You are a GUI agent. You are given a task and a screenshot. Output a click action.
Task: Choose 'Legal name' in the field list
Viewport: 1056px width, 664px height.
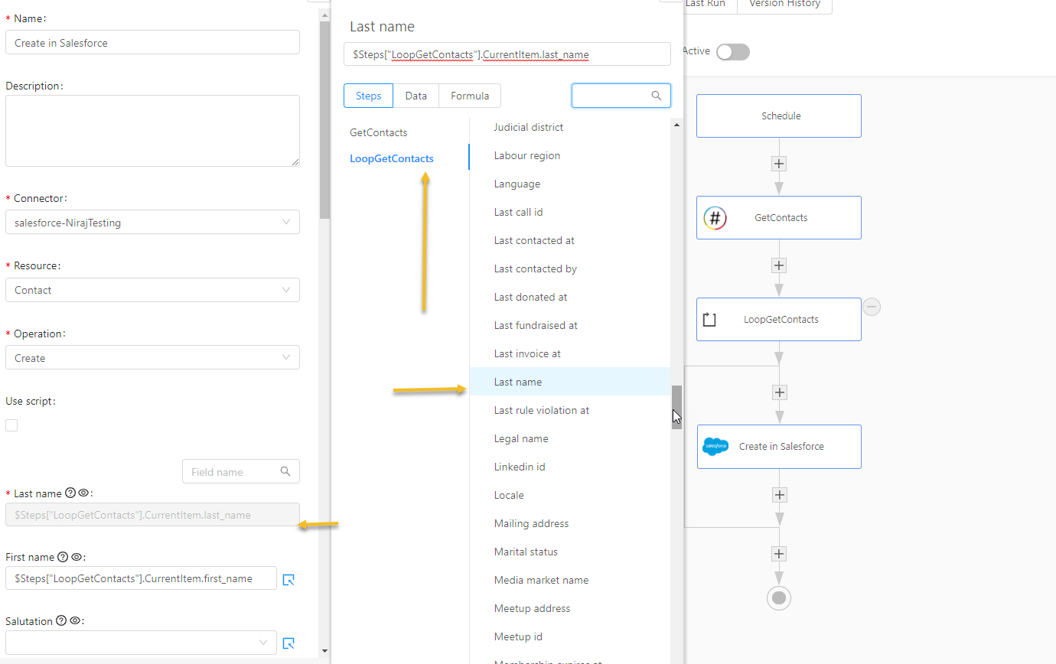570,438
